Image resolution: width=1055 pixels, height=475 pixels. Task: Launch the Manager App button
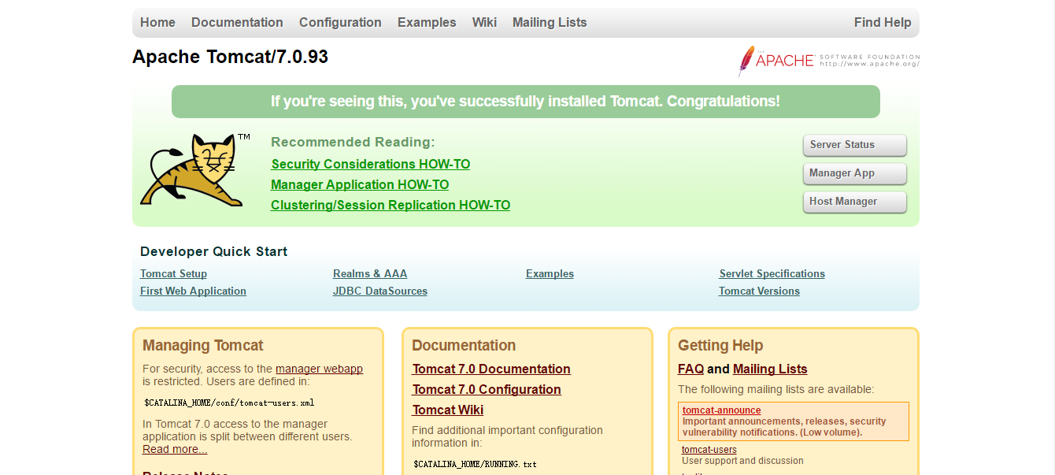(854, 173)
